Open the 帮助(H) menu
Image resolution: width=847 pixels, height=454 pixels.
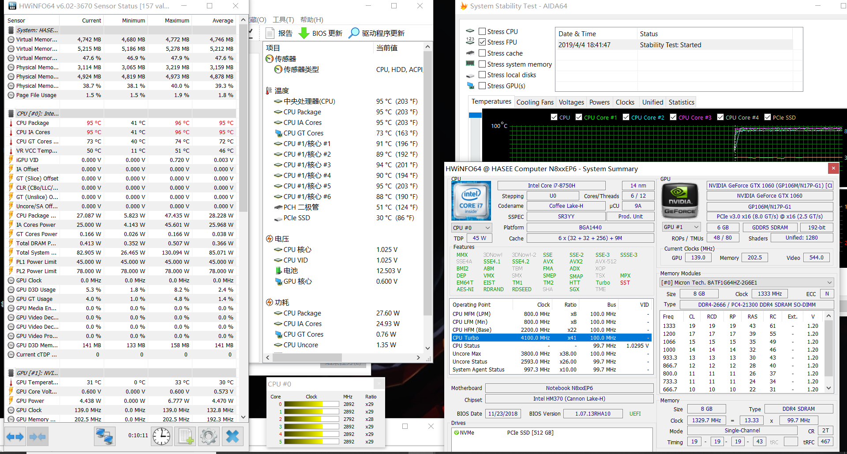point(311,20)
